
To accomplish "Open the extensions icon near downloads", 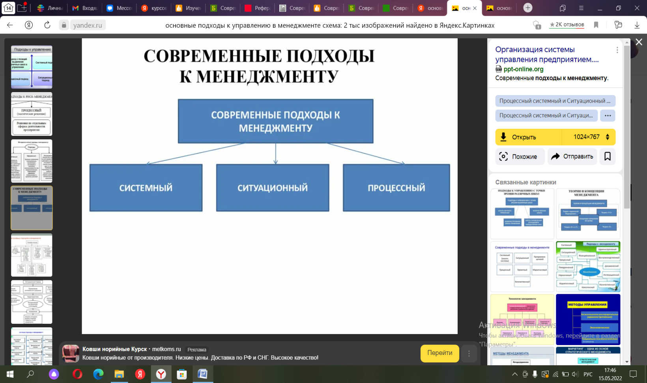I will point(618,25).
